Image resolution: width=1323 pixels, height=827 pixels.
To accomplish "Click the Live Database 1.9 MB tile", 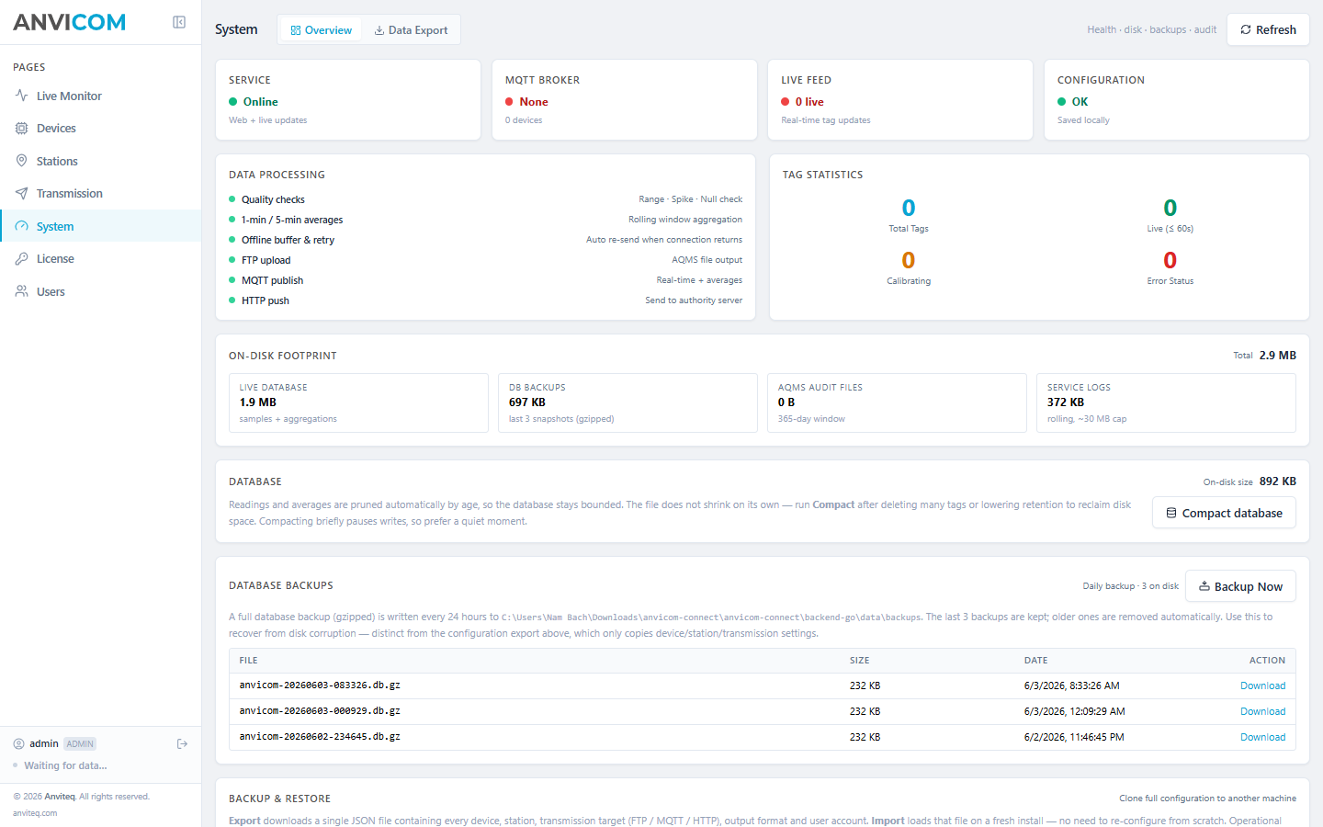I will 358,402.
